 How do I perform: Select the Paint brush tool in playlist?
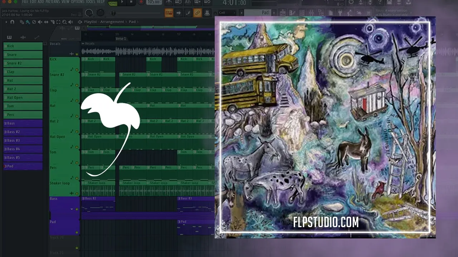(x=28, y=22)
